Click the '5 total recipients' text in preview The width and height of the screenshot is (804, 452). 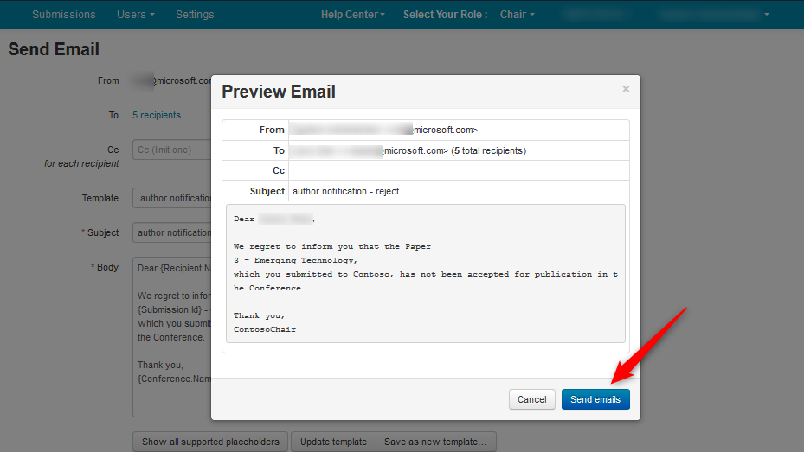point(488,150)
